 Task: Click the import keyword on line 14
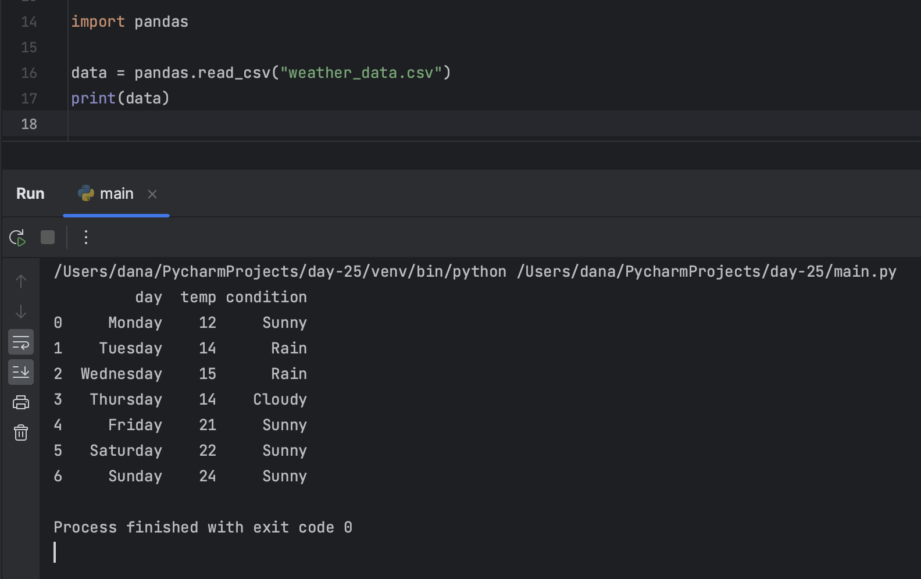point(98,22)
